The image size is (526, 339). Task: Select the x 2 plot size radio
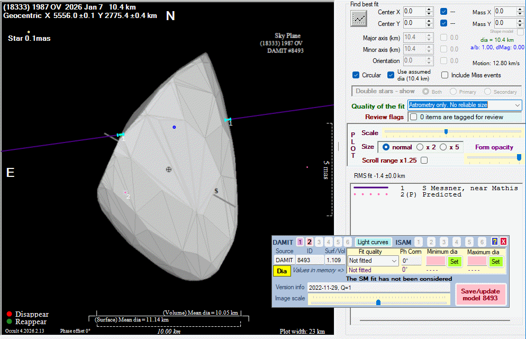(x=420, y=147)
